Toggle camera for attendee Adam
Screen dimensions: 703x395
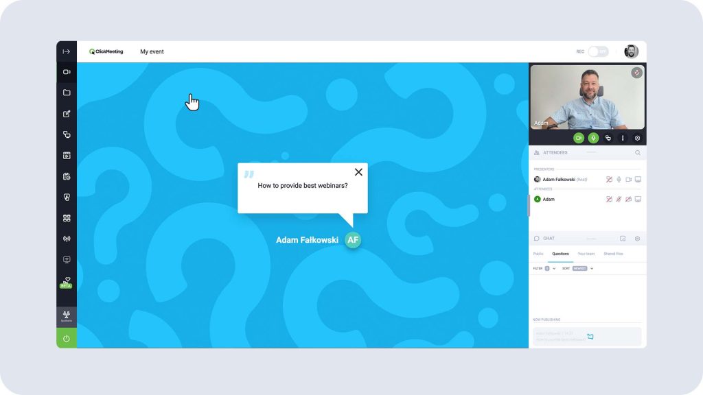629,200
